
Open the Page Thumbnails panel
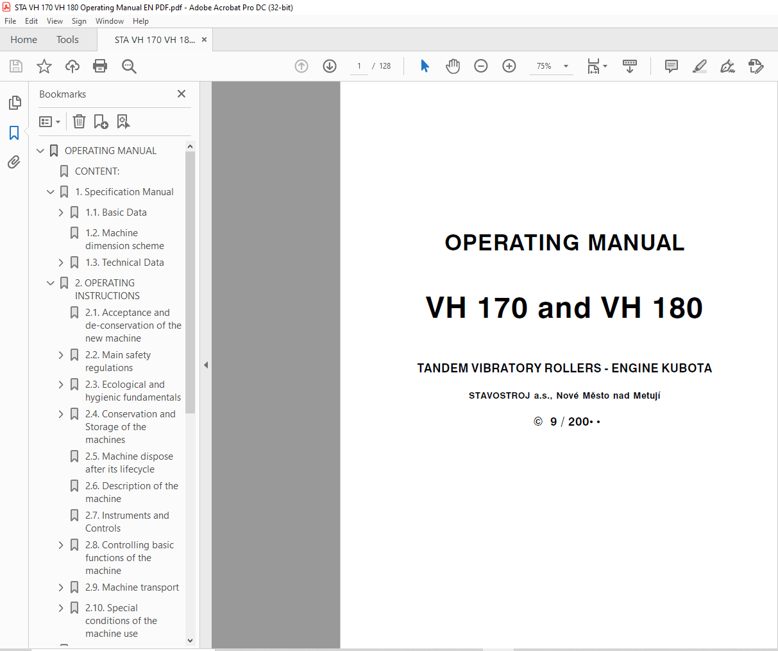click(x=14, y=102)
